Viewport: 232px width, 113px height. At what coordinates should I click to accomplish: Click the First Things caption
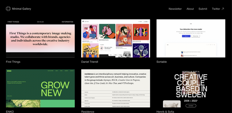[13, 62]
